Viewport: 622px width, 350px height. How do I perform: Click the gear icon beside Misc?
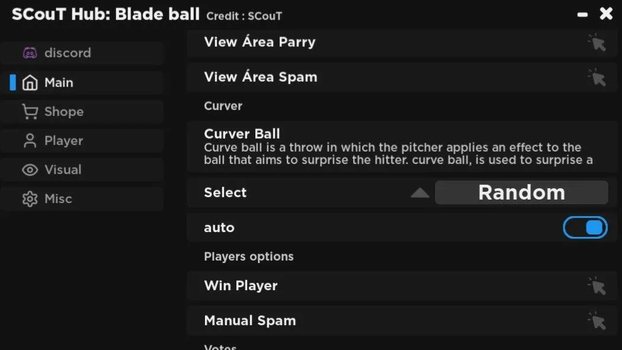pos(30,198)
